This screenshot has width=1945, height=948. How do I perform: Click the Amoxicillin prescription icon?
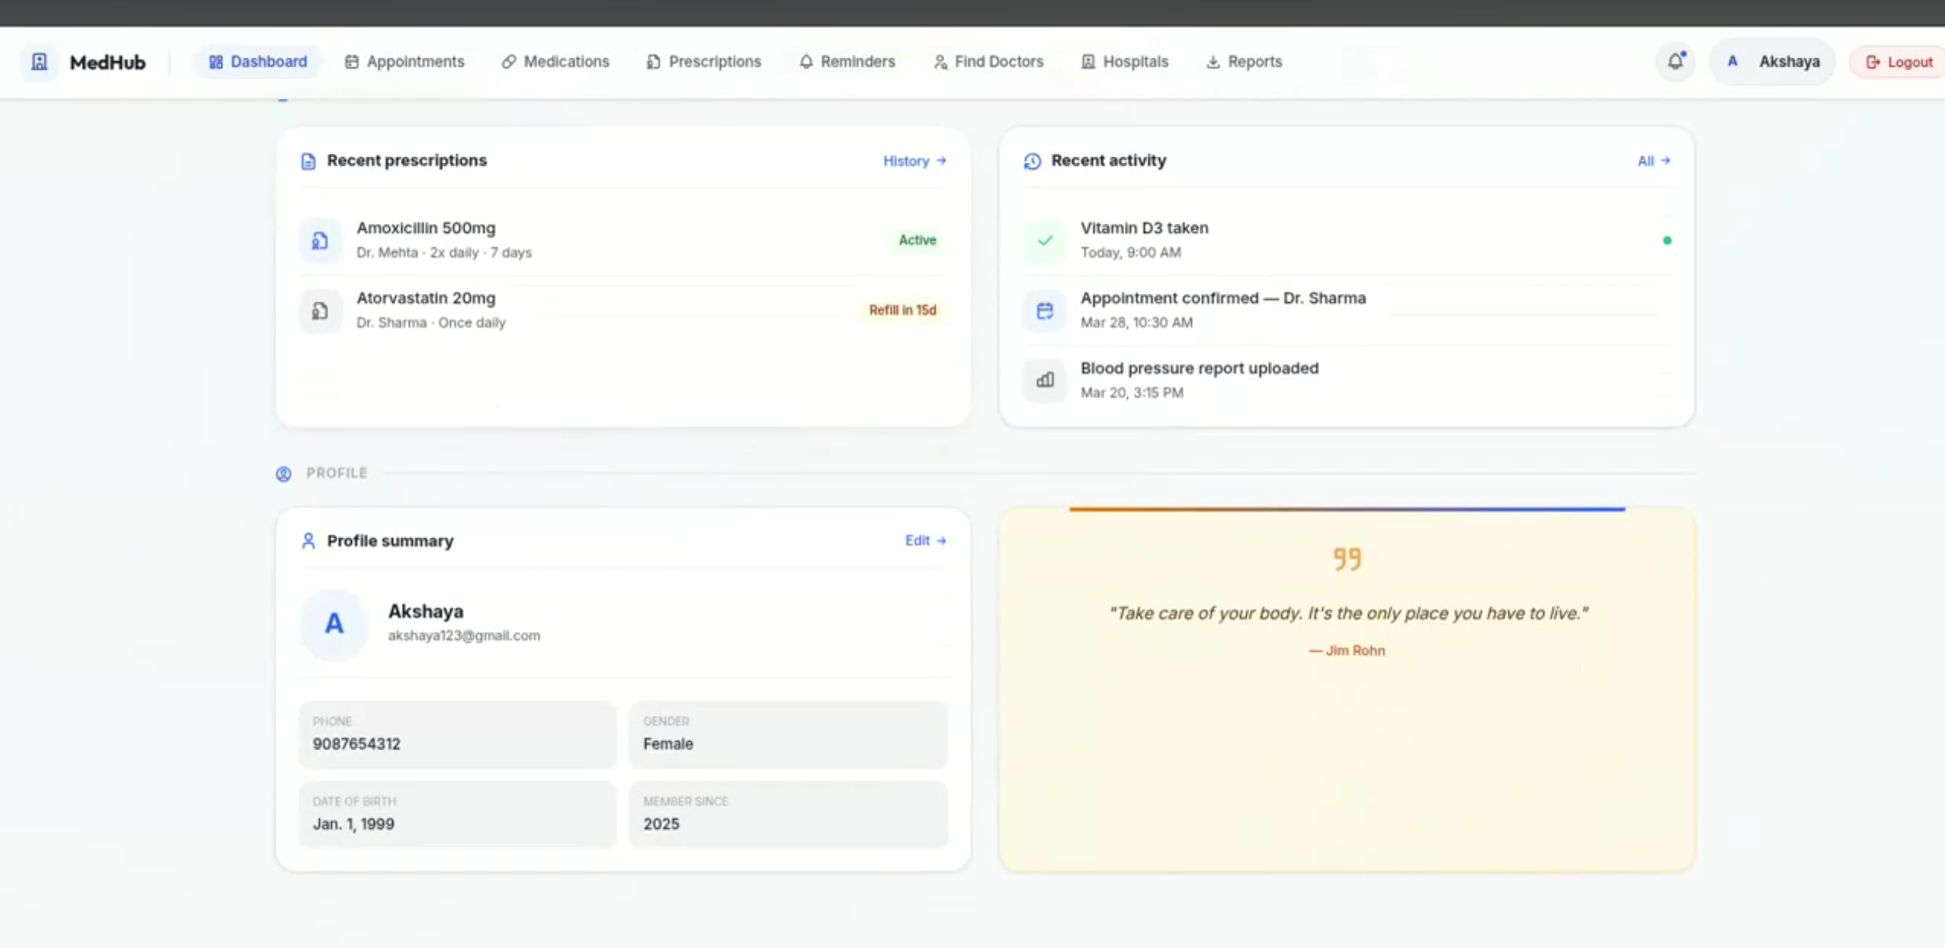click(x=320, y=241)
